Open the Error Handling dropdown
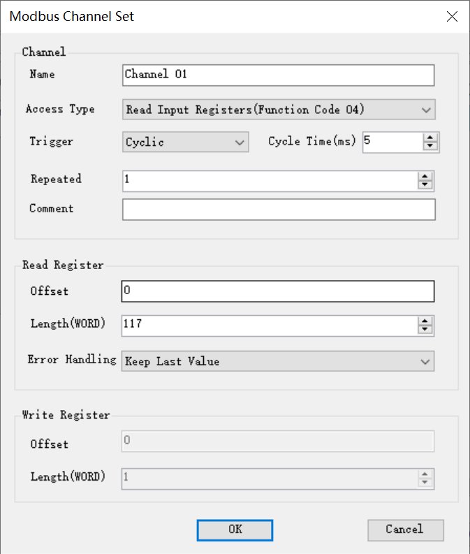This screenshot has height=554, width=470. point(278,361)
